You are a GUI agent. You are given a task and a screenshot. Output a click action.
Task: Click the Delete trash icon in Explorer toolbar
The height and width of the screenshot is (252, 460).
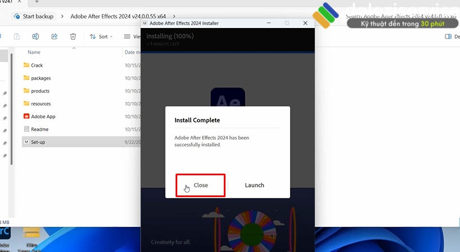point(73,36)
